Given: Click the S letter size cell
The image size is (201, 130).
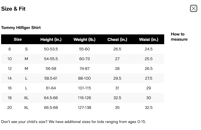Looking at the screenshot, I should tap(26, 49).
